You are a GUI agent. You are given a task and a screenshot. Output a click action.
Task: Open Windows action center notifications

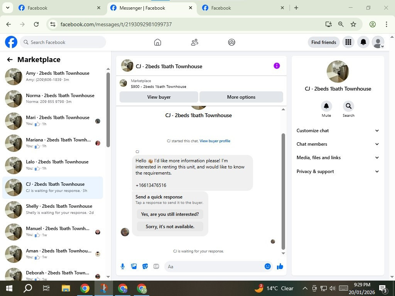383,289
